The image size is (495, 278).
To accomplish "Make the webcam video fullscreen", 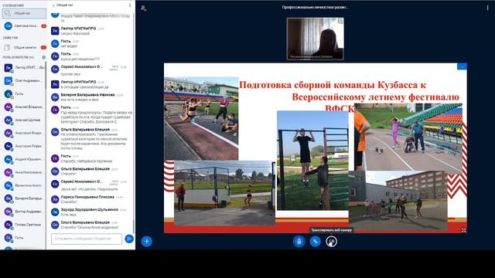I will click(340, 21).
